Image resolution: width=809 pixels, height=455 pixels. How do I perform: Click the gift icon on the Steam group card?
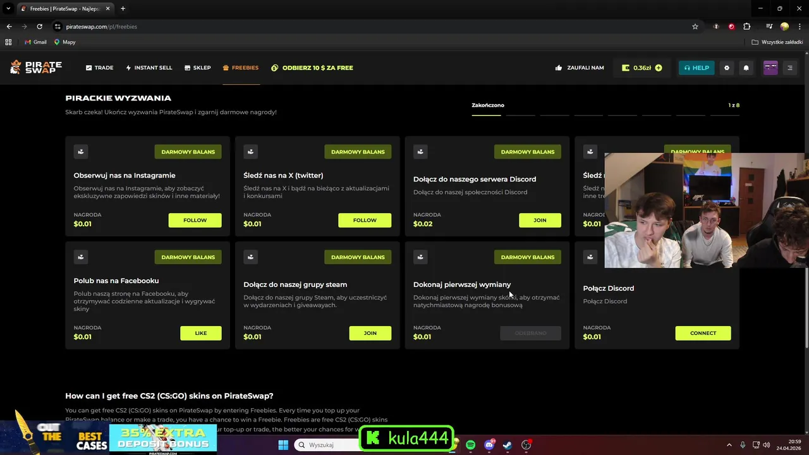pos(251,257)
